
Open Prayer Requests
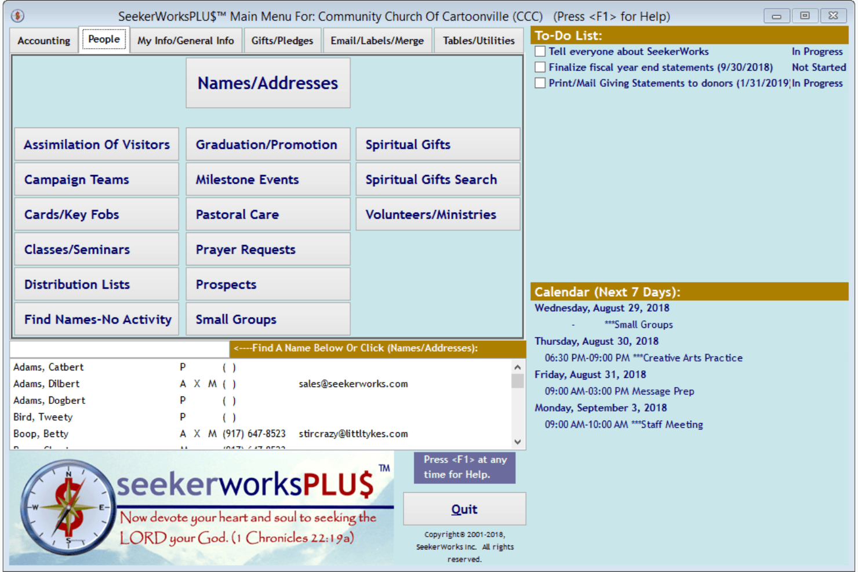(268, 249)
